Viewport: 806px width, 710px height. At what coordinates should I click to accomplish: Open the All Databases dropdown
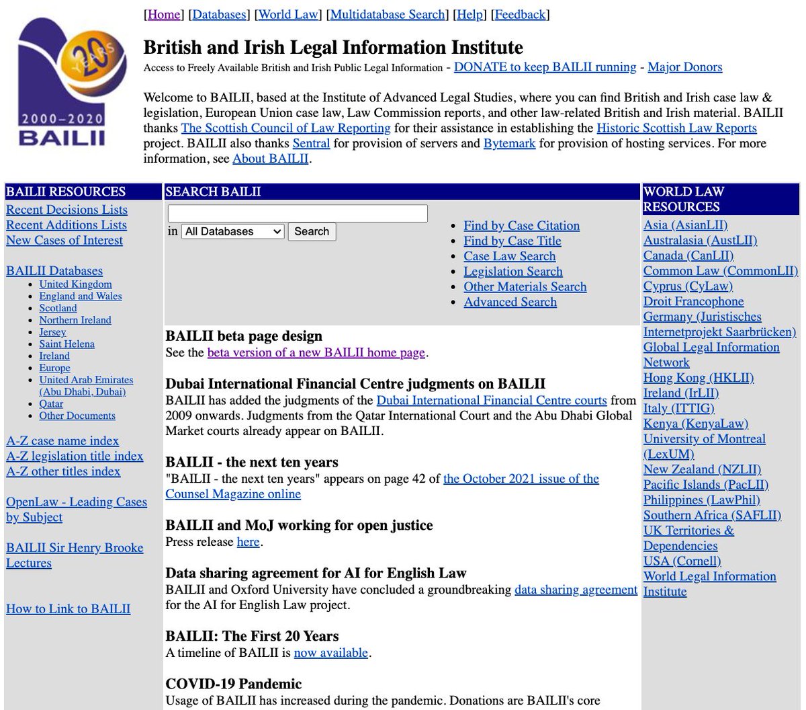click(233, 231)
